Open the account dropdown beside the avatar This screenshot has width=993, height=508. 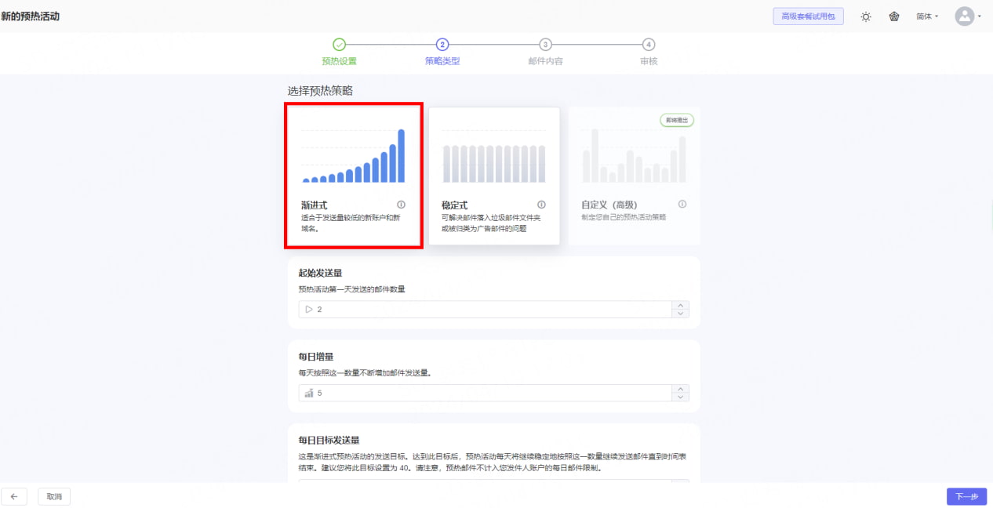click(x=979, y=16)
